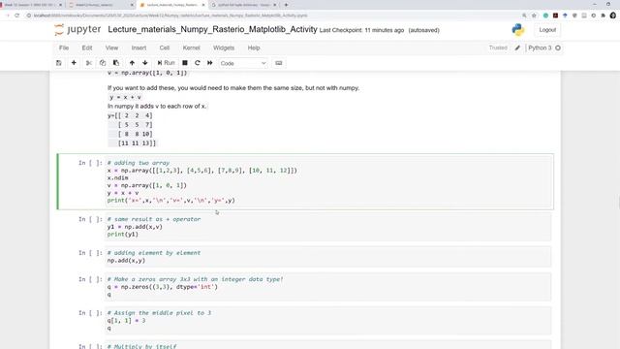Open the cell type dropdown showing Code

(243, 63)
